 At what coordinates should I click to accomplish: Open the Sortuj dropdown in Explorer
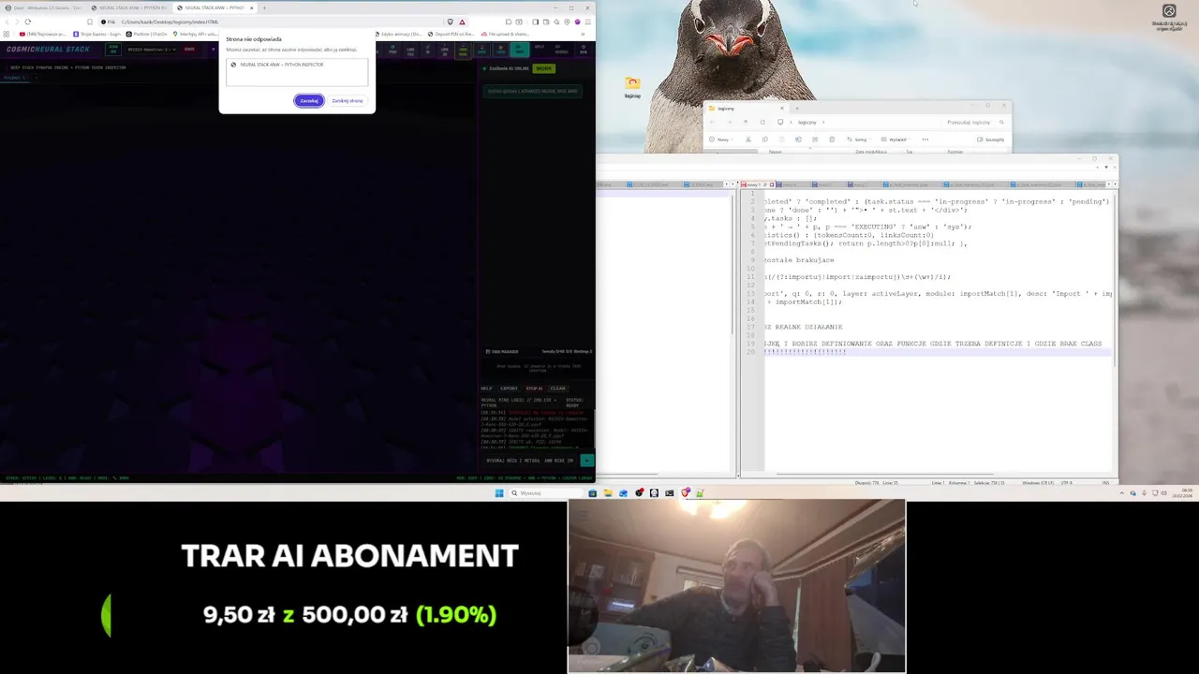click(860, 139)
